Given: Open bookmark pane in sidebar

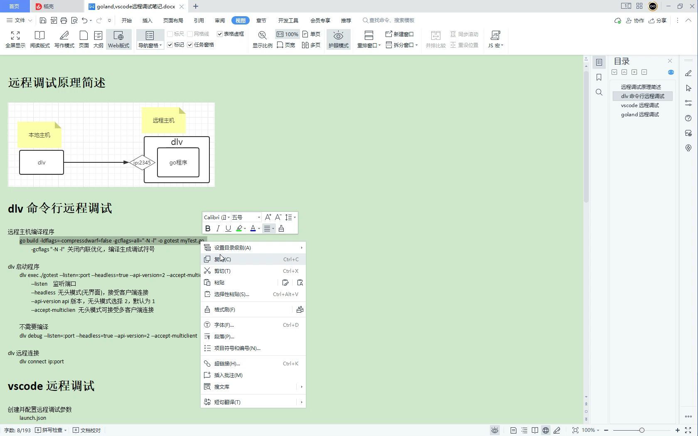Looking at the screenshot, I should (x=599, y=77).
